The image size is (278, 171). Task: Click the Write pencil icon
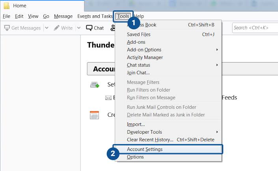56,28
